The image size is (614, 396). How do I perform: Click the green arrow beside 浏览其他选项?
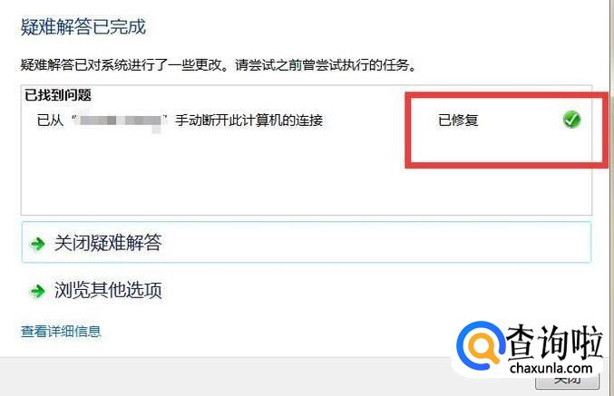[x=38, y=291]
